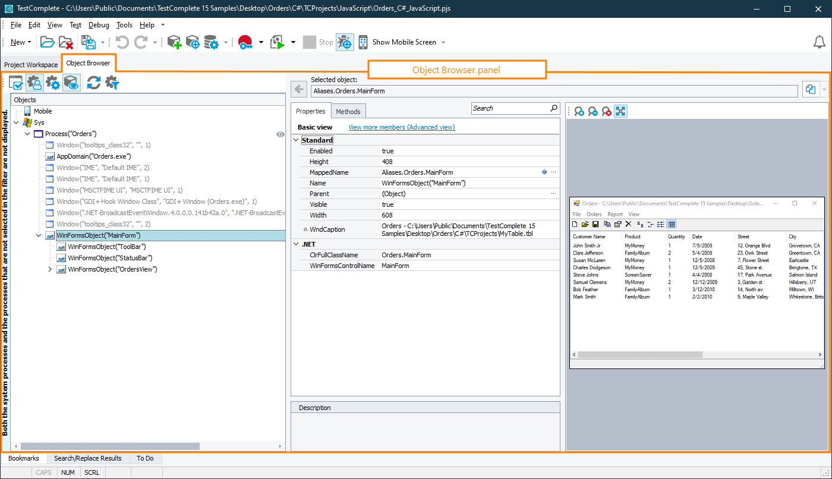Open the Debug menu
Image resolution: width=832 pixels, height=479 pixels.
pos(99,25)
